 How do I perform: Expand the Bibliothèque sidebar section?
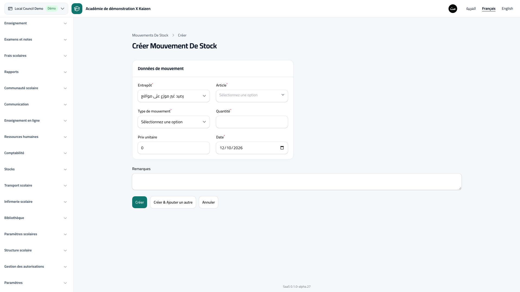[x=35, y=218]
